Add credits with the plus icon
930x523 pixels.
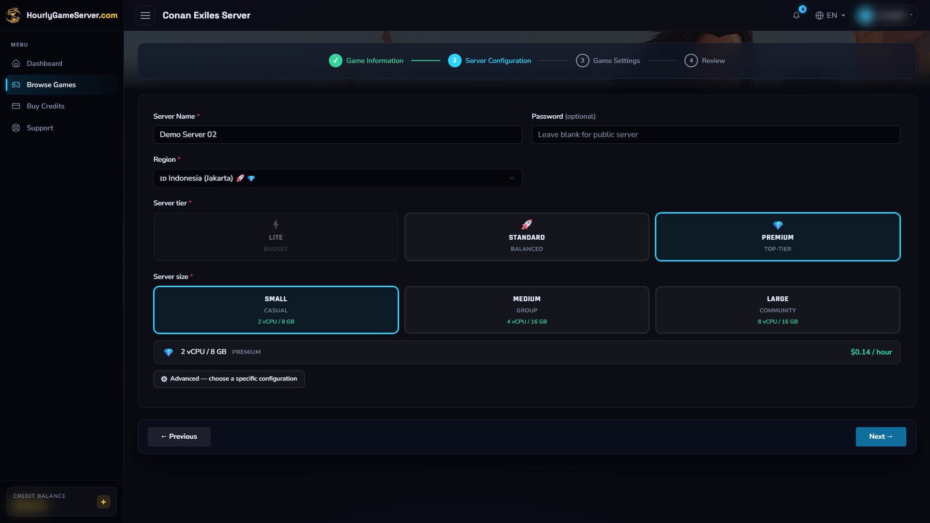point(103,502)
